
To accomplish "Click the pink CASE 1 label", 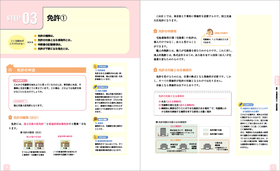I will point(20,81).
